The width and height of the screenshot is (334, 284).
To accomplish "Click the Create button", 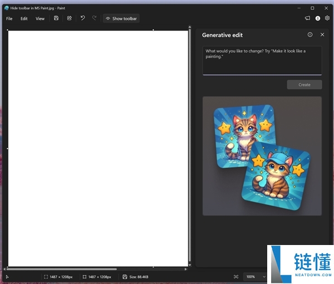I will point(304,85).
